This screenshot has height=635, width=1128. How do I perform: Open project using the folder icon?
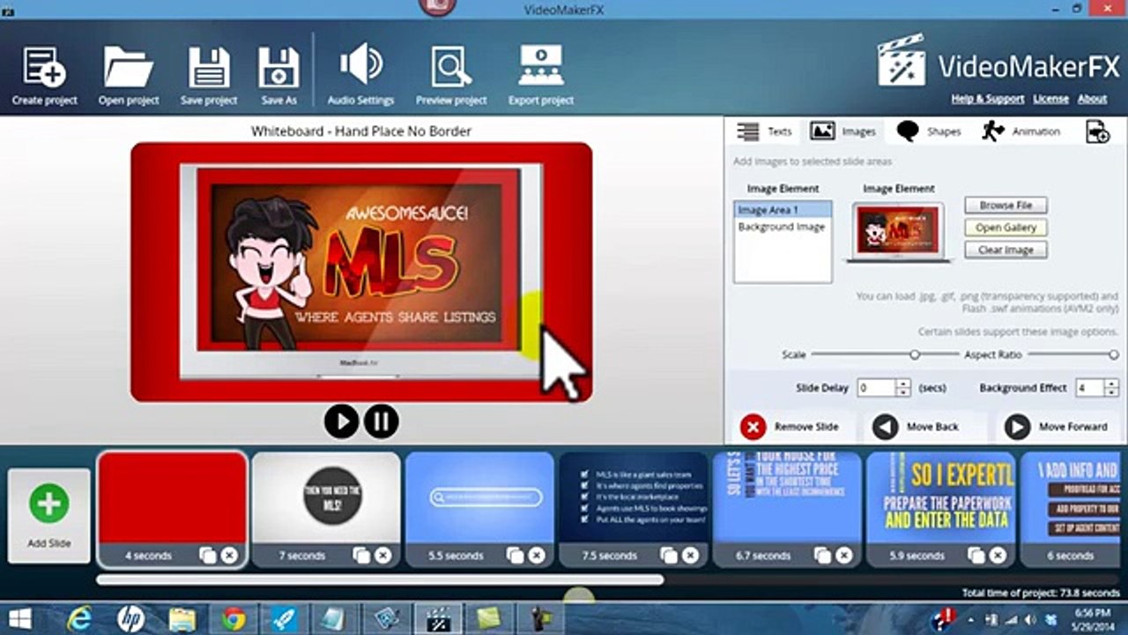pos(129,68)
